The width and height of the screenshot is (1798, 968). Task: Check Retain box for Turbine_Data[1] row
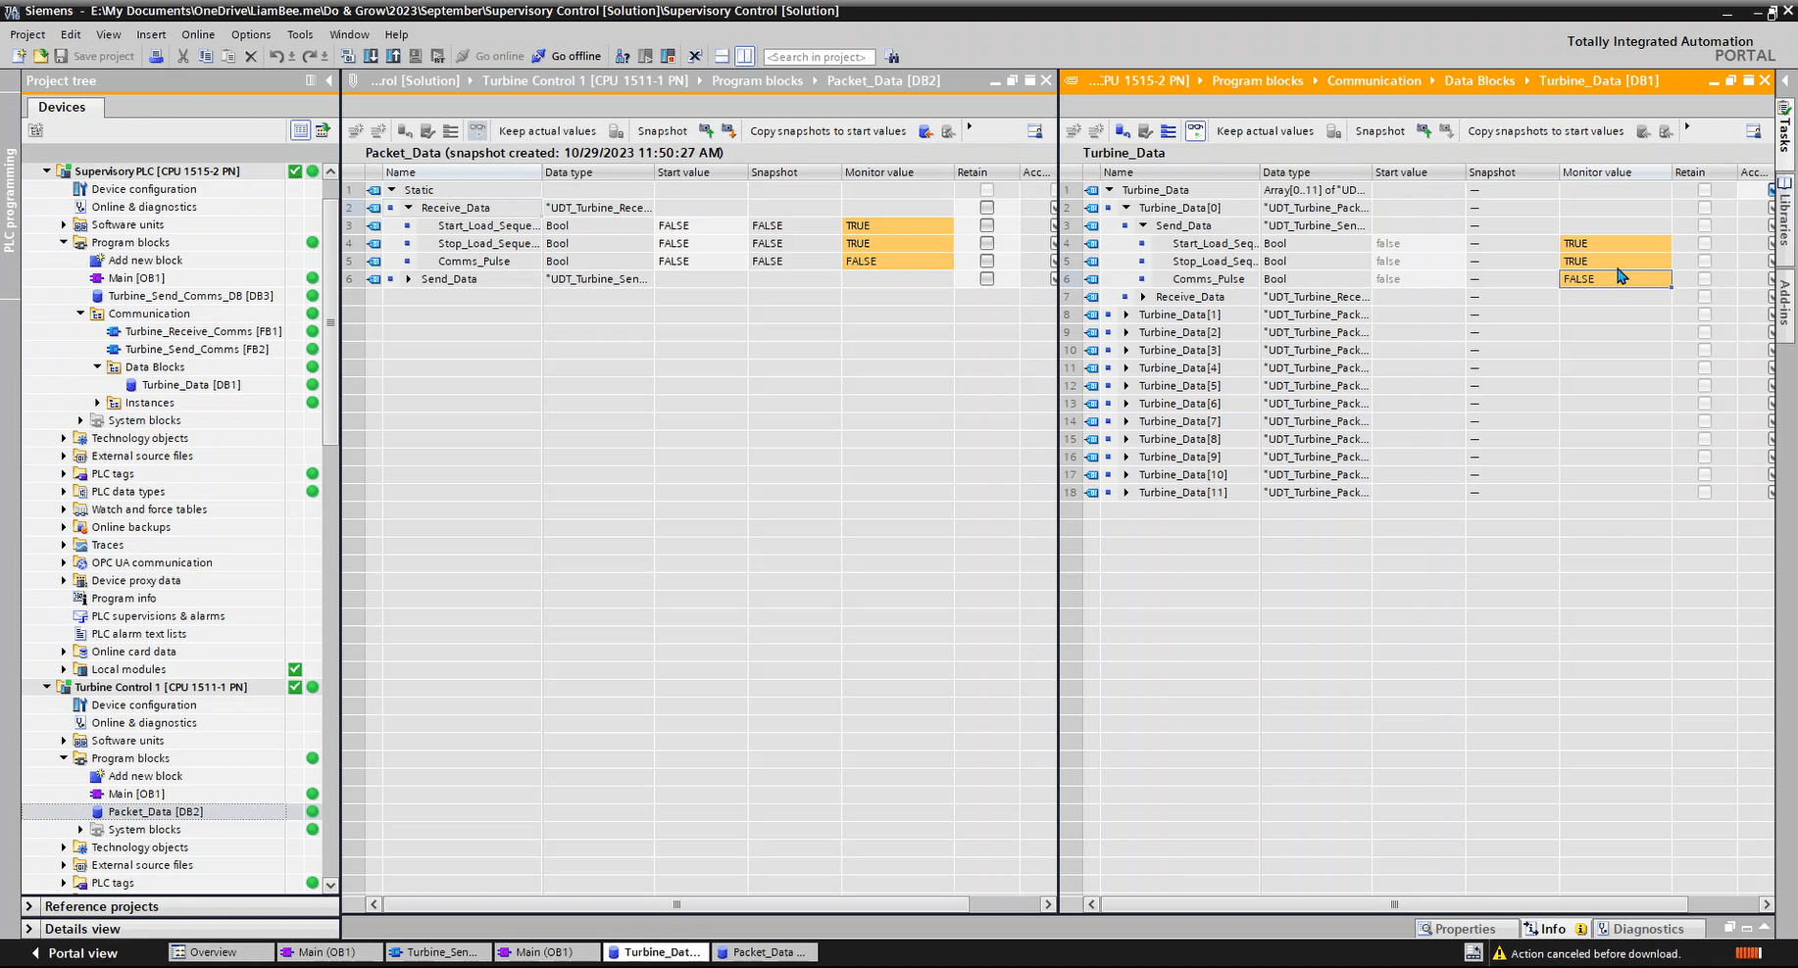click(x=1704, y=315)
